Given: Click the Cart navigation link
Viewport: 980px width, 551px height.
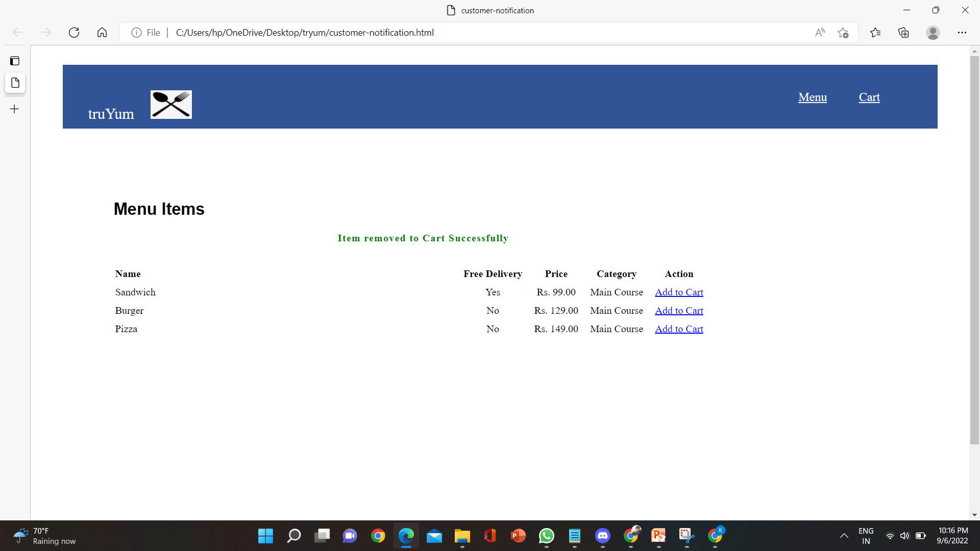Looking at the screenshot, I should tap(869, 97).
